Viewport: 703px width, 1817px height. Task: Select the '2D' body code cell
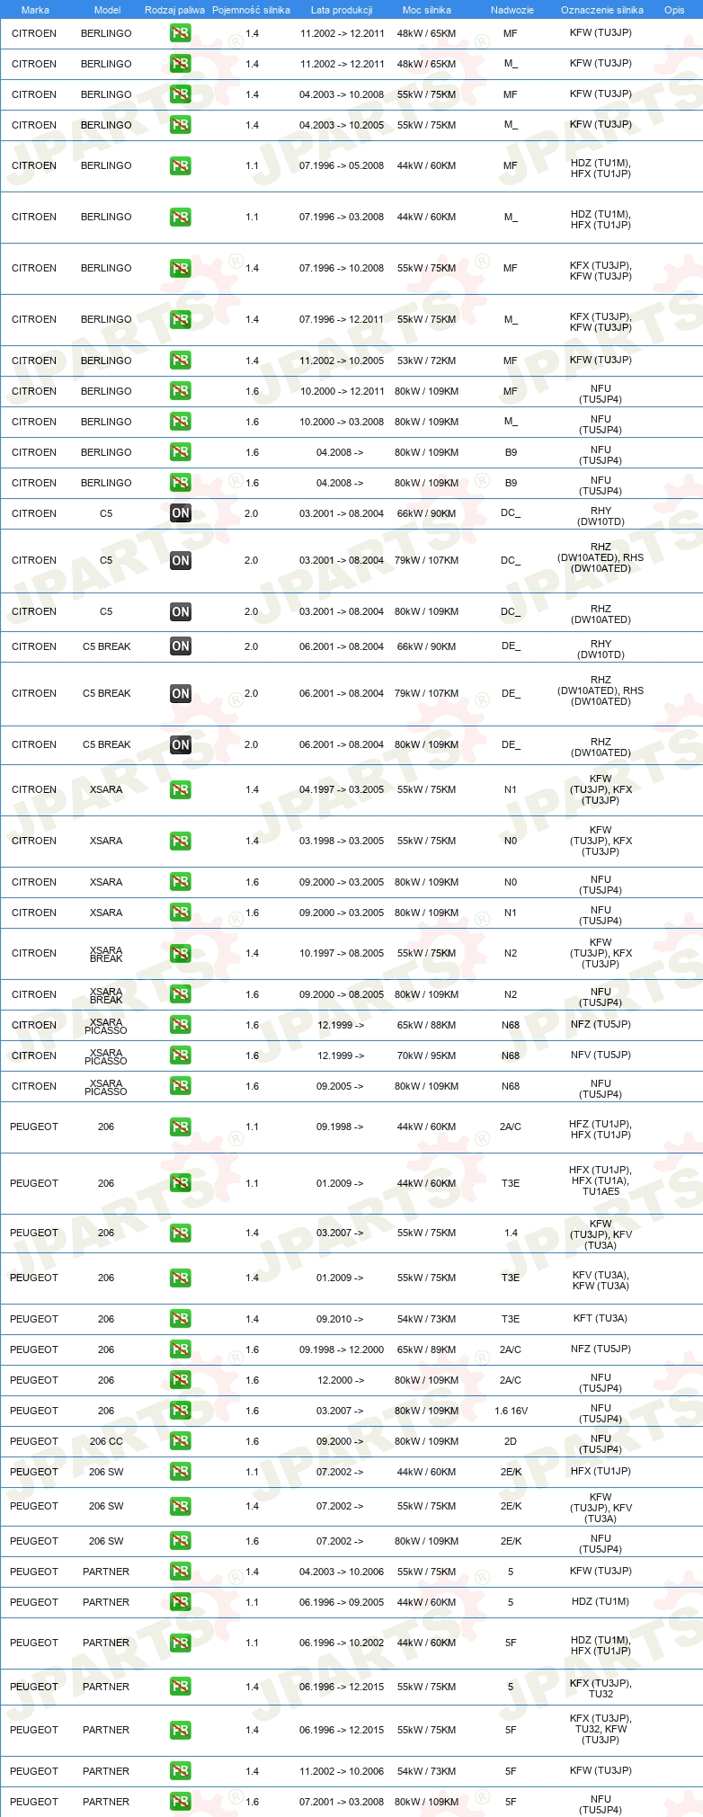click(511, 1441)
